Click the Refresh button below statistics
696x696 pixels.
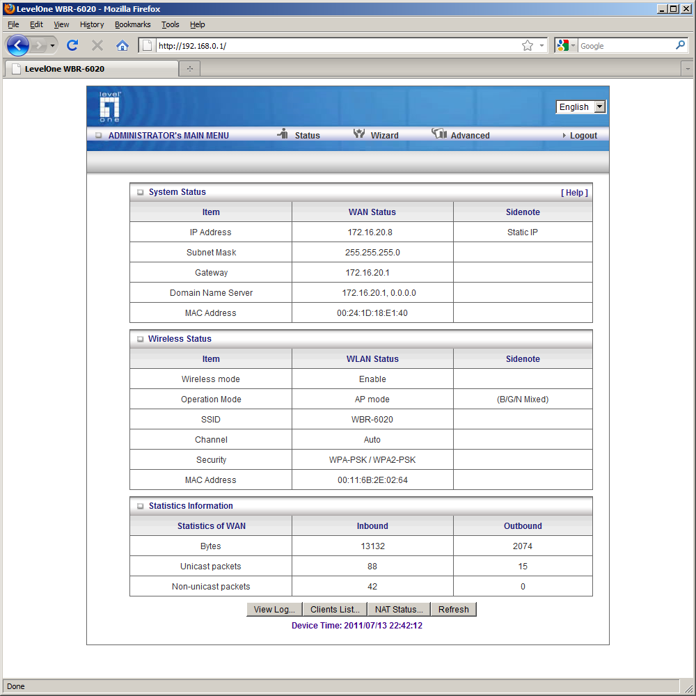(454, 610)
